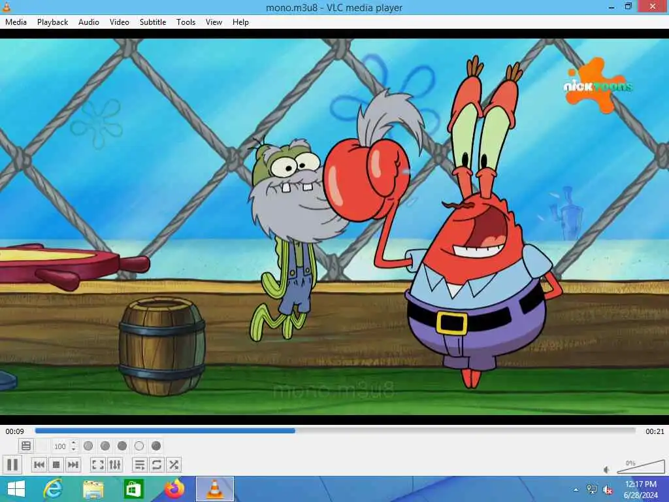Click the list-style icon left of the 100 field
669x502 pixels.
point(26,446)
